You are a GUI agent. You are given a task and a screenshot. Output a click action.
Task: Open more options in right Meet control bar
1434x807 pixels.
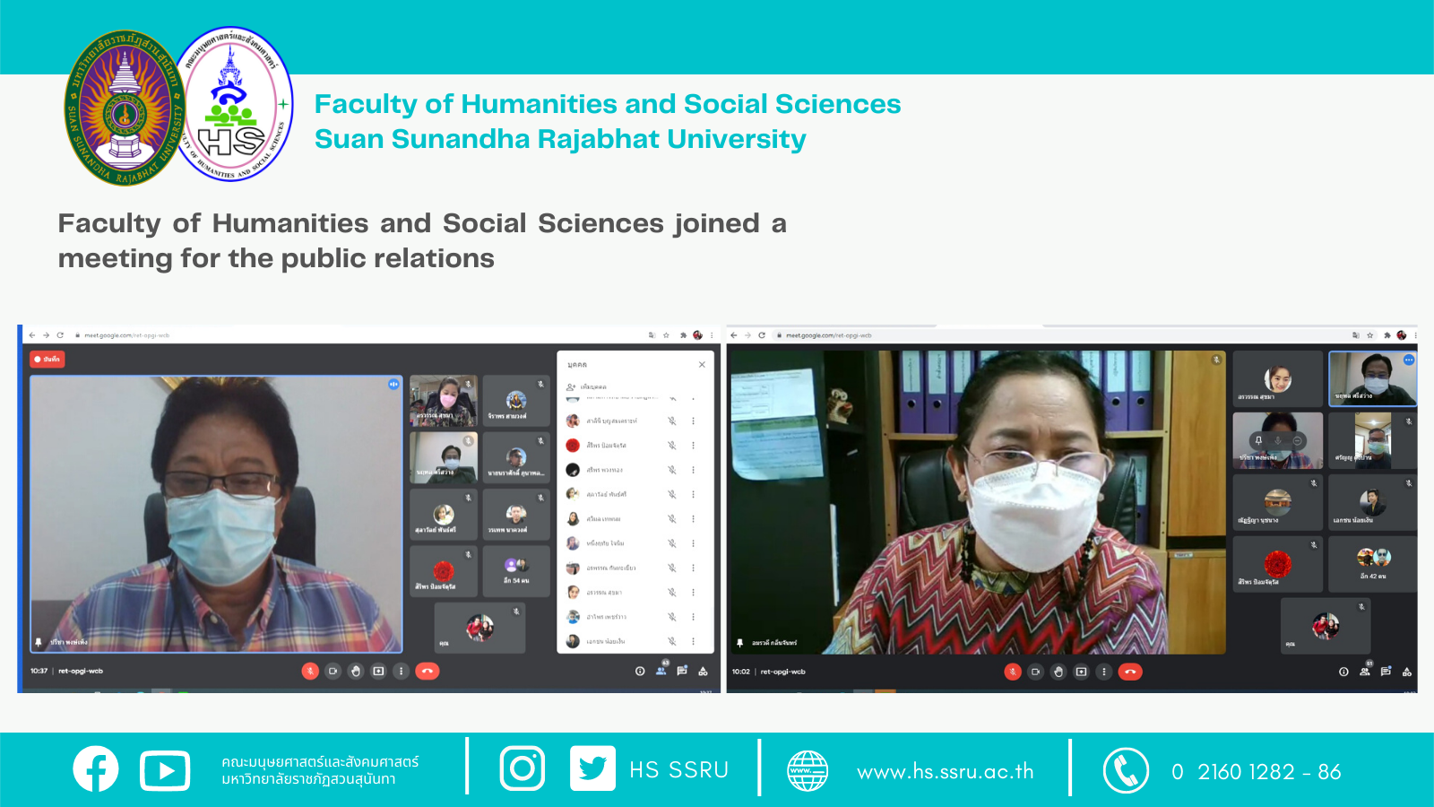click(x=1104, y=672)
